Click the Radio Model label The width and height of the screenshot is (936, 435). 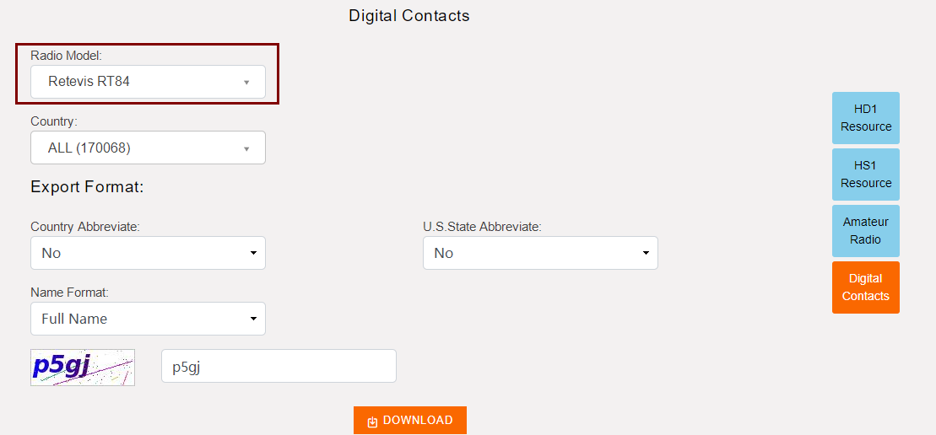66,56
